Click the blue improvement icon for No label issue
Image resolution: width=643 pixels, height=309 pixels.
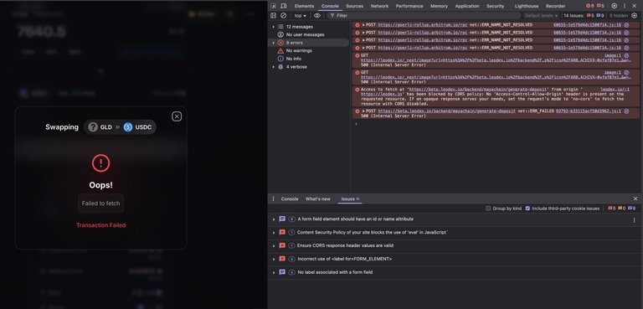pos(282,272)
